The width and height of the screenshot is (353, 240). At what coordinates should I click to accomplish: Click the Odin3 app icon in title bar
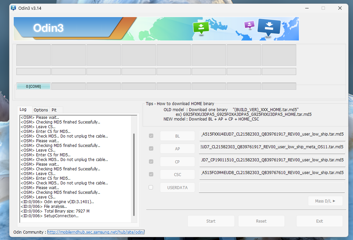pos(13,8)
